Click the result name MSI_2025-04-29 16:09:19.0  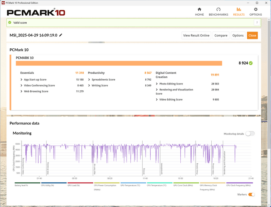click(x=33, y=35)
